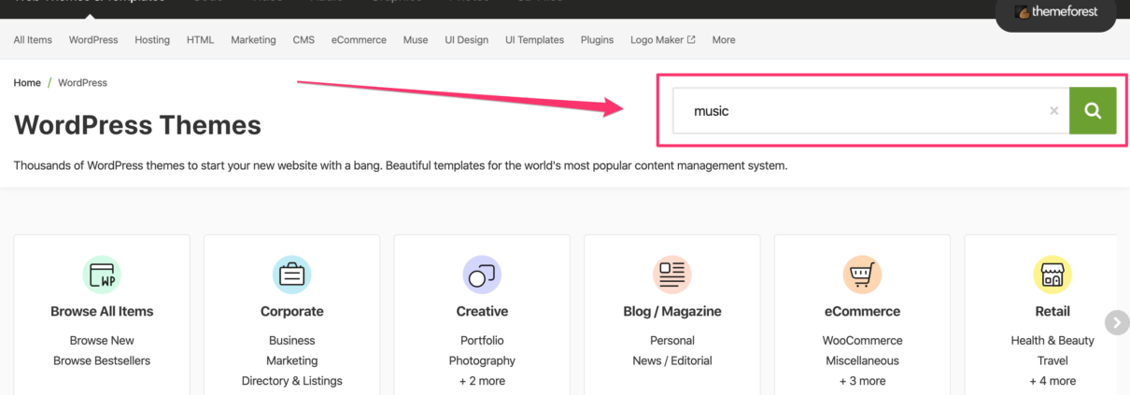This screenshot has height=395, width=1130.
Task: Open the WordPress category menu
Action: pyautogui.click(x=93, y=40)
